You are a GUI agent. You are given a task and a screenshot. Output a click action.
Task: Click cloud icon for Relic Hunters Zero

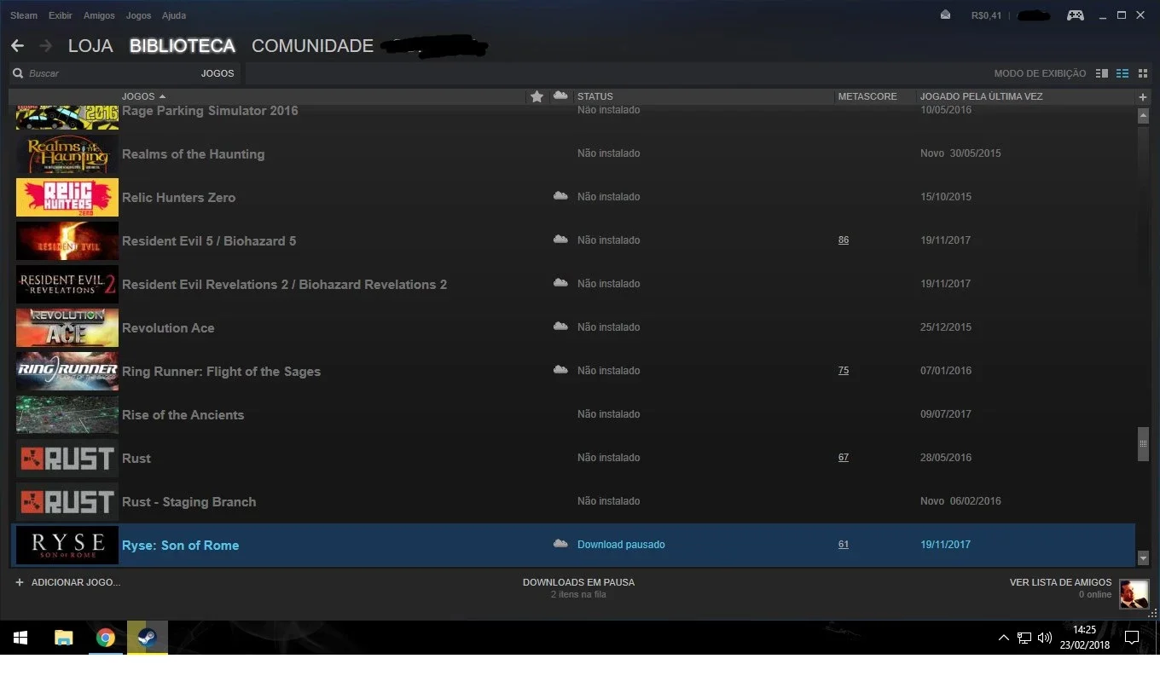pyautogui.click(x=560, y=196)
